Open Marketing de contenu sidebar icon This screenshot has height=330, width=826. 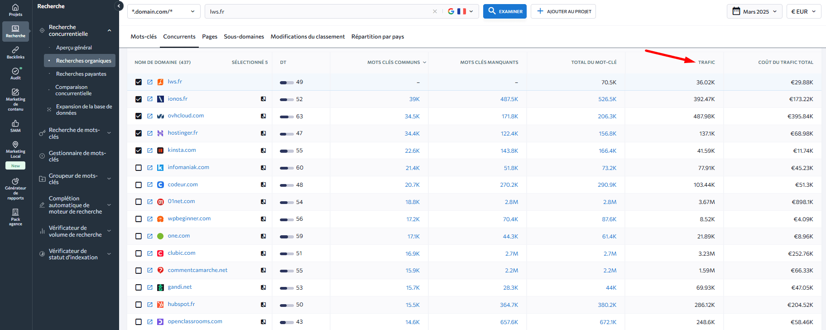click(15, 100)
